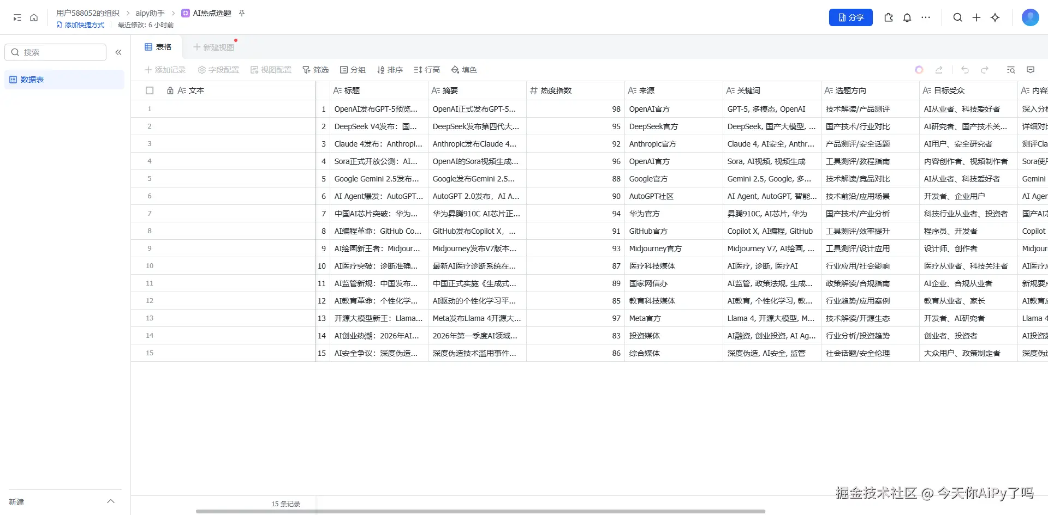This screenshot has width=1048, height=515.
Task: Expand the 新建 menu at sidebar bottom
Action: [111, 501]
